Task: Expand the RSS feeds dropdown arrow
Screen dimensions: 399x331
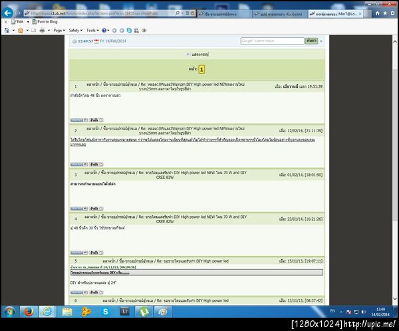Action: pos(27,31)
